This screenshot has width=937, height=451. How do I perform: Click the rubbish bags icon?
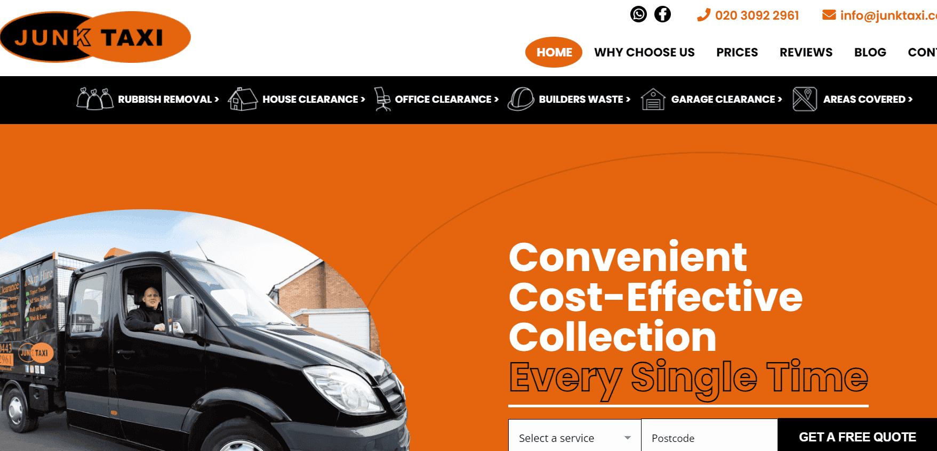(95, 99)
